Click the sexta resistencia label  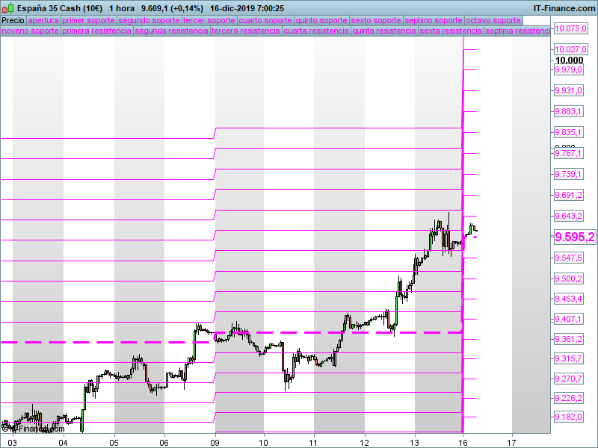coord(451,31)
